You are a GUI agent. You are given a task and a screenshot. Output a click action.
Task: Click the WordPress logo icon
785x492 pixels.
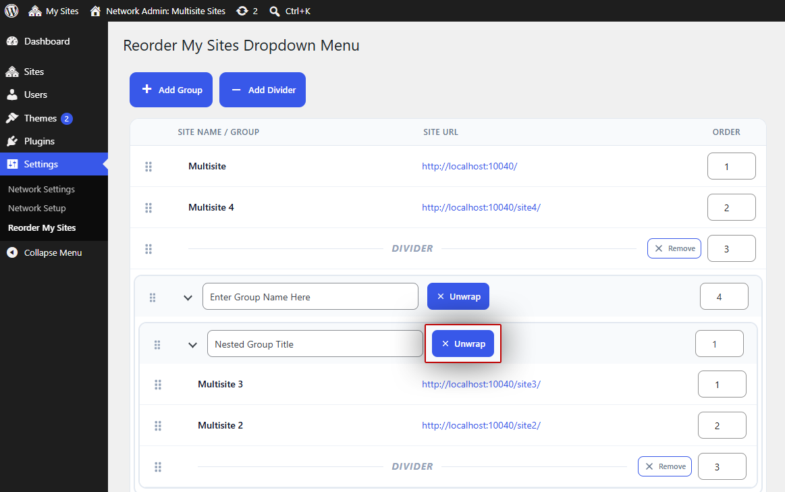click(11, 11)
